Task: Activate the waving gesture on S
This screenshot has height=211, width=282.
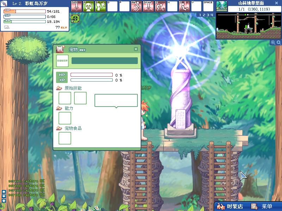Action: (x=100, y=6)
